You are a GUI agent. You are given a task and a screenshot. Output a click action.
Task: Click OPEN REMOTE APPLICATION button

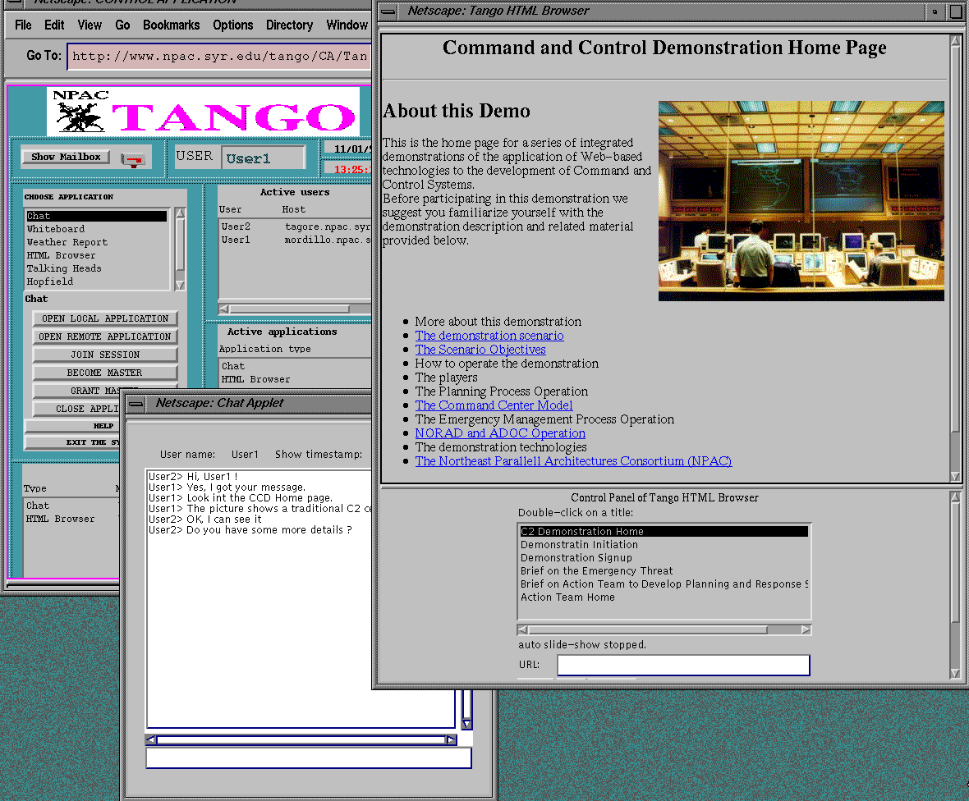click(x=105, y=336)
